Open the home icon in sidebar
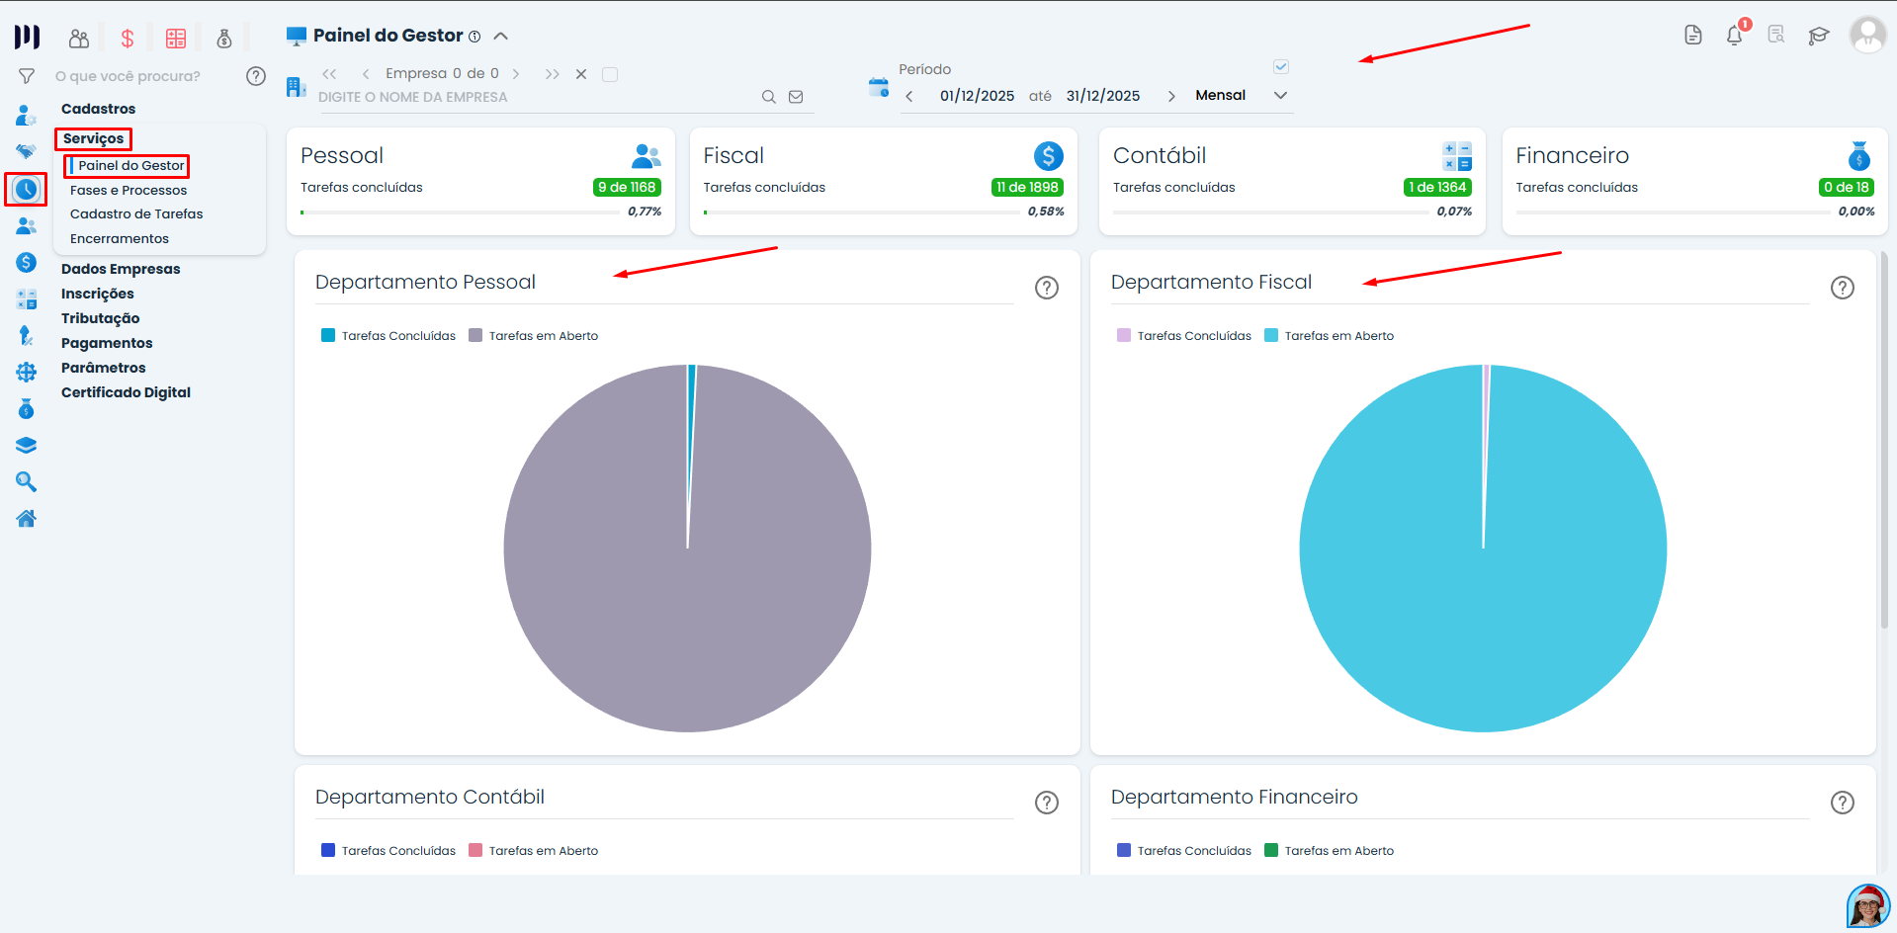 click(27, 519)
